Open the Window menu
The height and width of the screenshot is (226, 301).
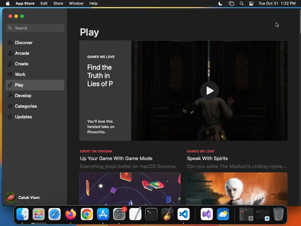point(76,3)
